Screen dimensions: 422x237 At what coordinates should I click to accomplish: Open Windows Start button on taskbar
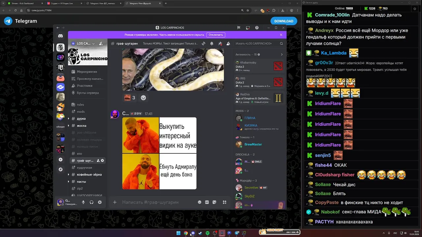point(178,233)
